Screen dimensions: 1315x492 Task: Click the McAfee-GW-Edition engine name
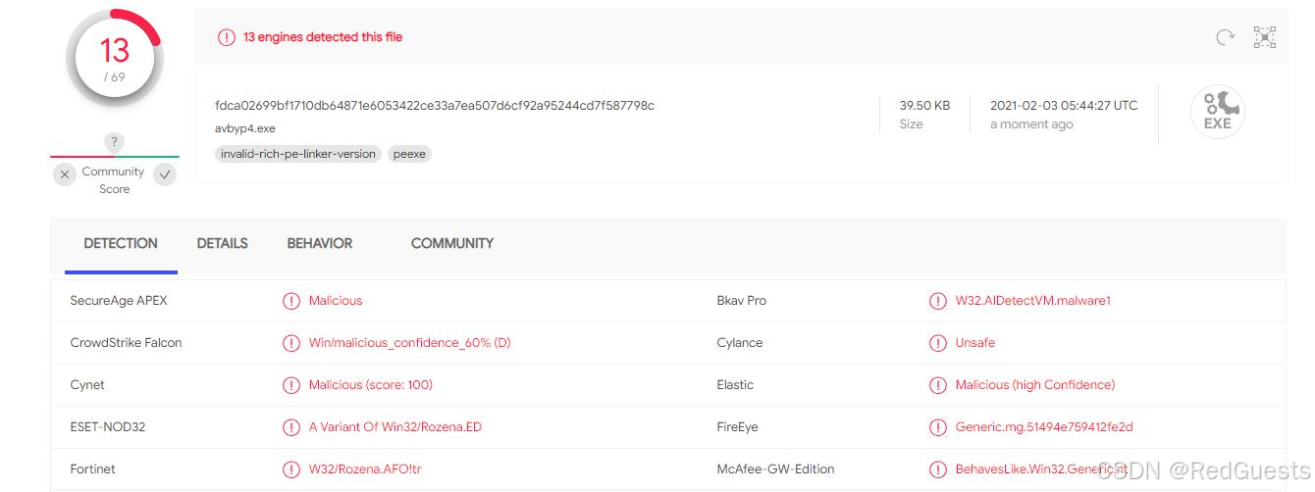775,469
